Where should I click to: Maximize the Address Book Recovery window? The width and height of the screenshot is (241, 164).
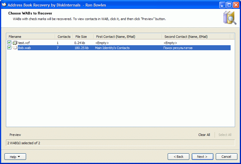[229, 5]
